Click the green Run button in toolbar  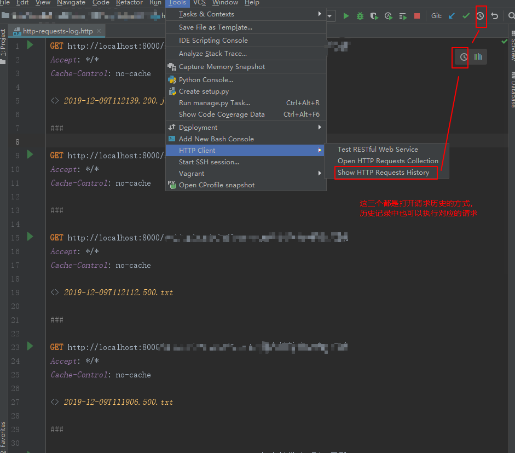[346, 16]
